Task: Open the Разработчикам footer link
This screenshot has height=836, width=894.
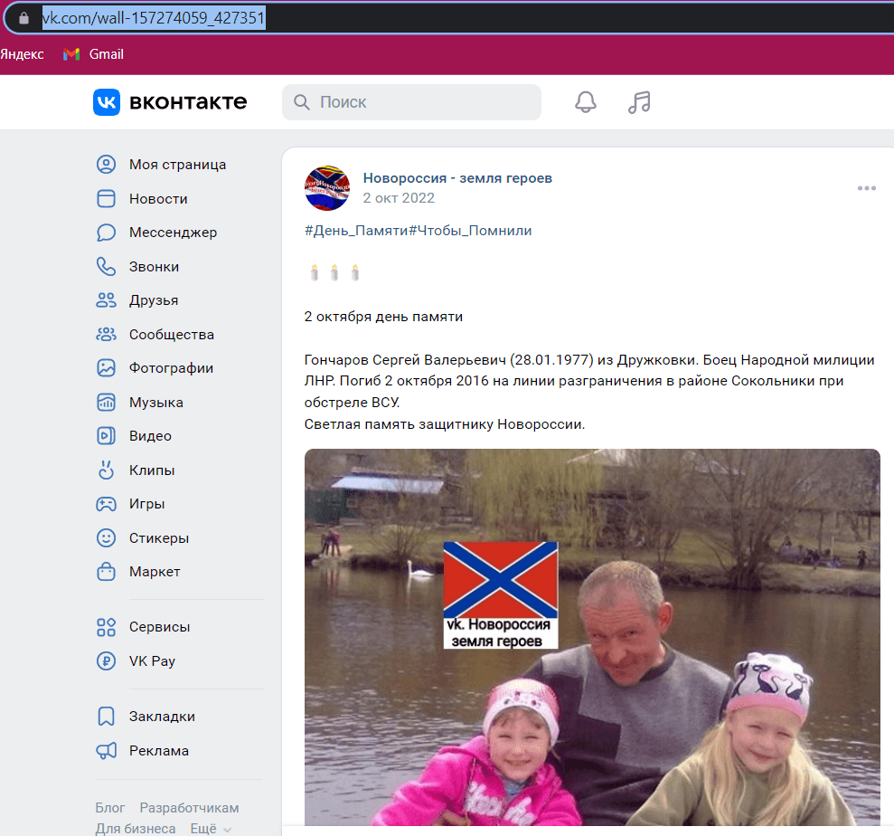Action: (189, 808)
